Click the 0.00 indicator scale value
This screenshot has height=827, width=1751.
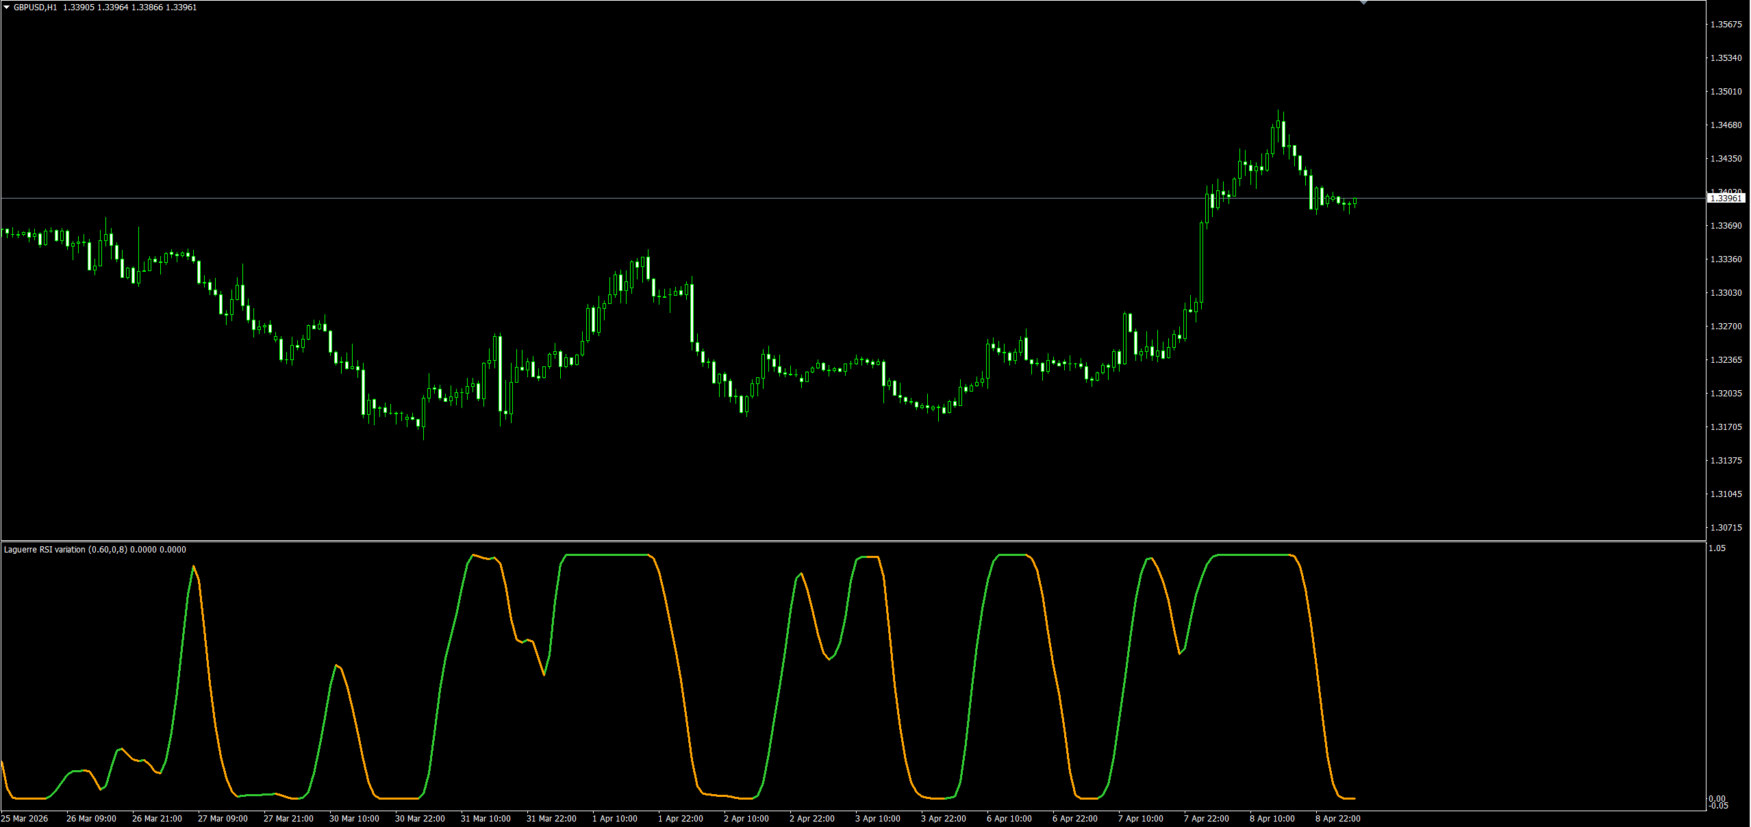[x=1717, y=799]
